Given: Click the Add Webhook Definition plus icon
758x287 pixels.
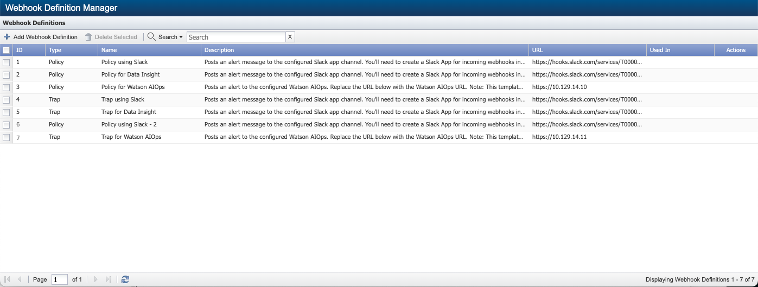Looking at the screenshot, I should (x=7, y=37).
